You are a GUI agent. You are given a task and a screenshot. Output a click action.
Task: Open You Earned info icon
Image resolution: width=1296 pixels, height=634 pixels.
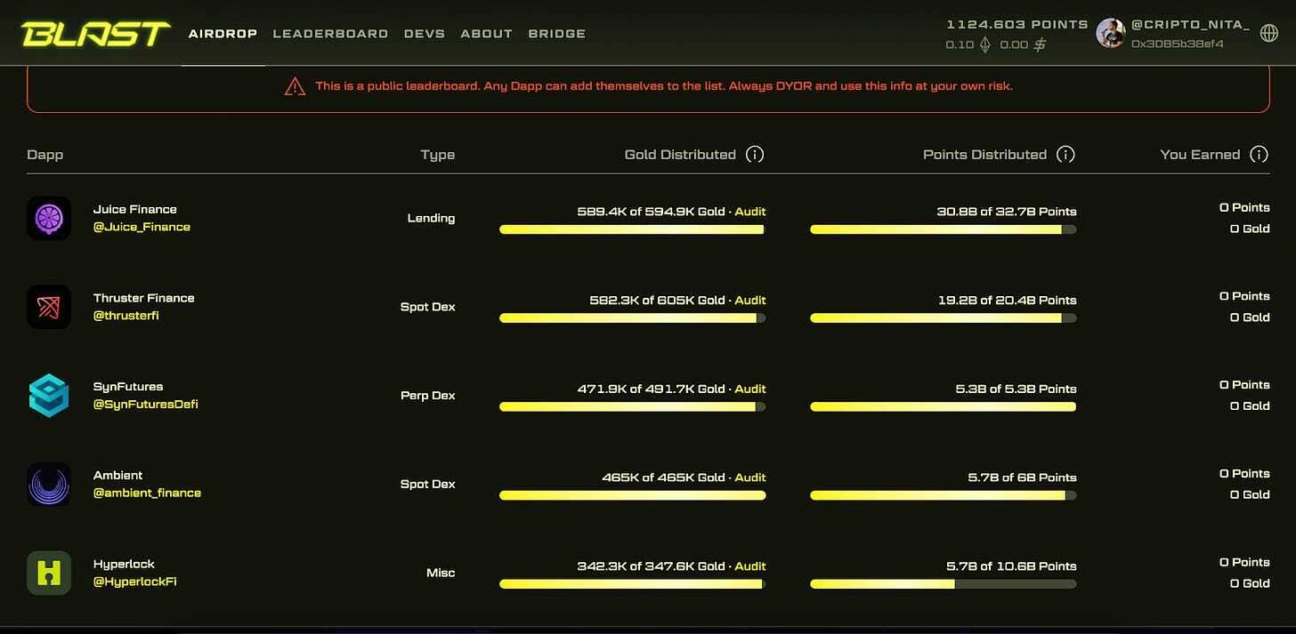point(1259,154)
